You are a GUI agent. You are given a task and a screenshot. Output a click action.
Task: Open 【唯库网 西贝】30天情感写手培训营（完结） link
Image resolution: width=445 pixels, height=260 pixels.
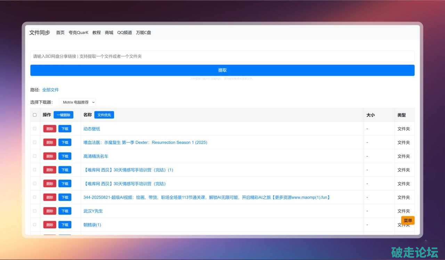pyautogui.click(x=125, y=184)
